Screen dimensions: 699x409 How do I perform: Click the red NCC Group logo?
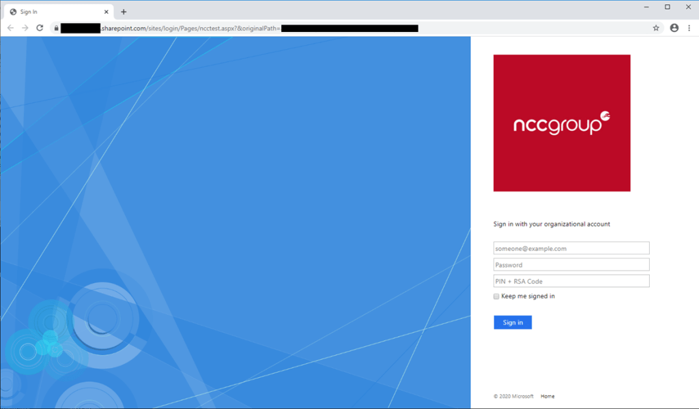point(562,123)
